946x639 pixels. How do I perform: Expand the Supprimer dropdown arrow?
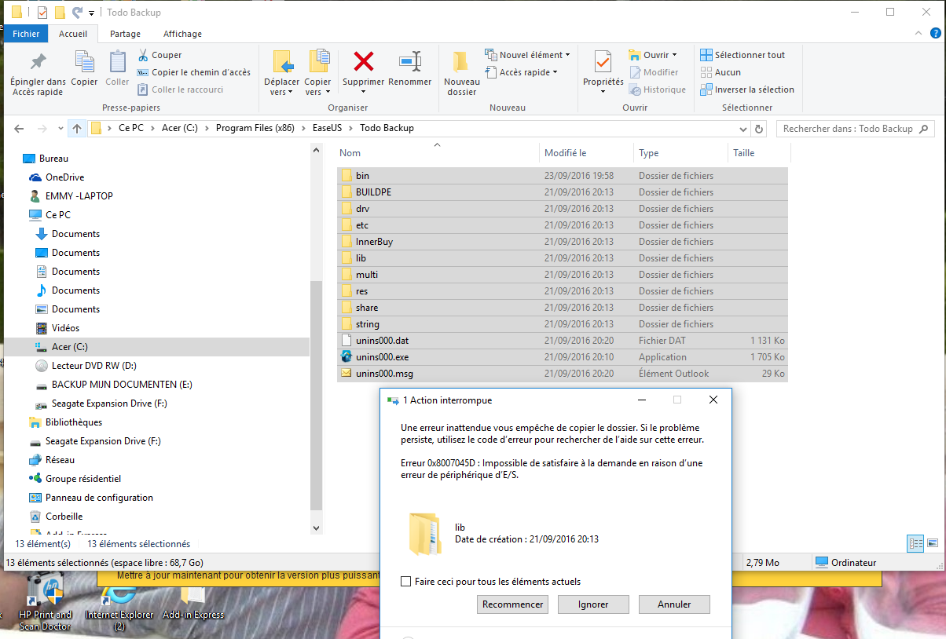pos(363,92)
